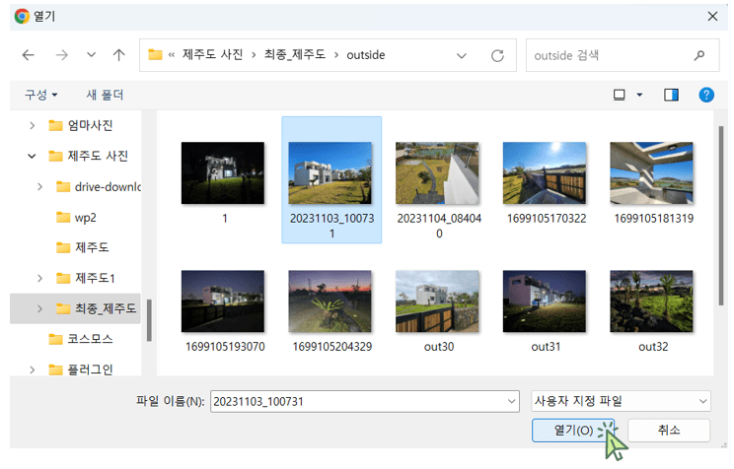Toggle the preview pane
Viewport: 734px width, 469px height.
[671, 95]
